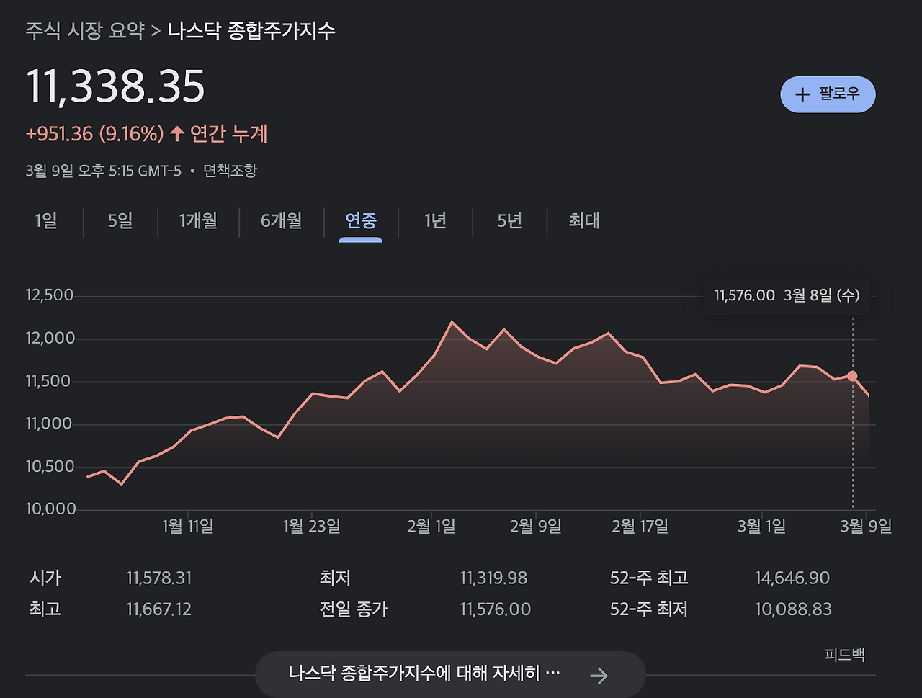This screenshot has height=698, width=922.
Task: Click the current index value 11,338.35
Action: coord(115,86)
